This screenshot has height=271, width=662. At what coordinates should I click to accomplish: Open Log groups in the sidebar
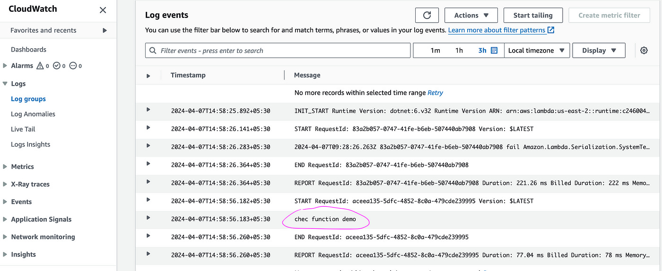pos(28,99)
